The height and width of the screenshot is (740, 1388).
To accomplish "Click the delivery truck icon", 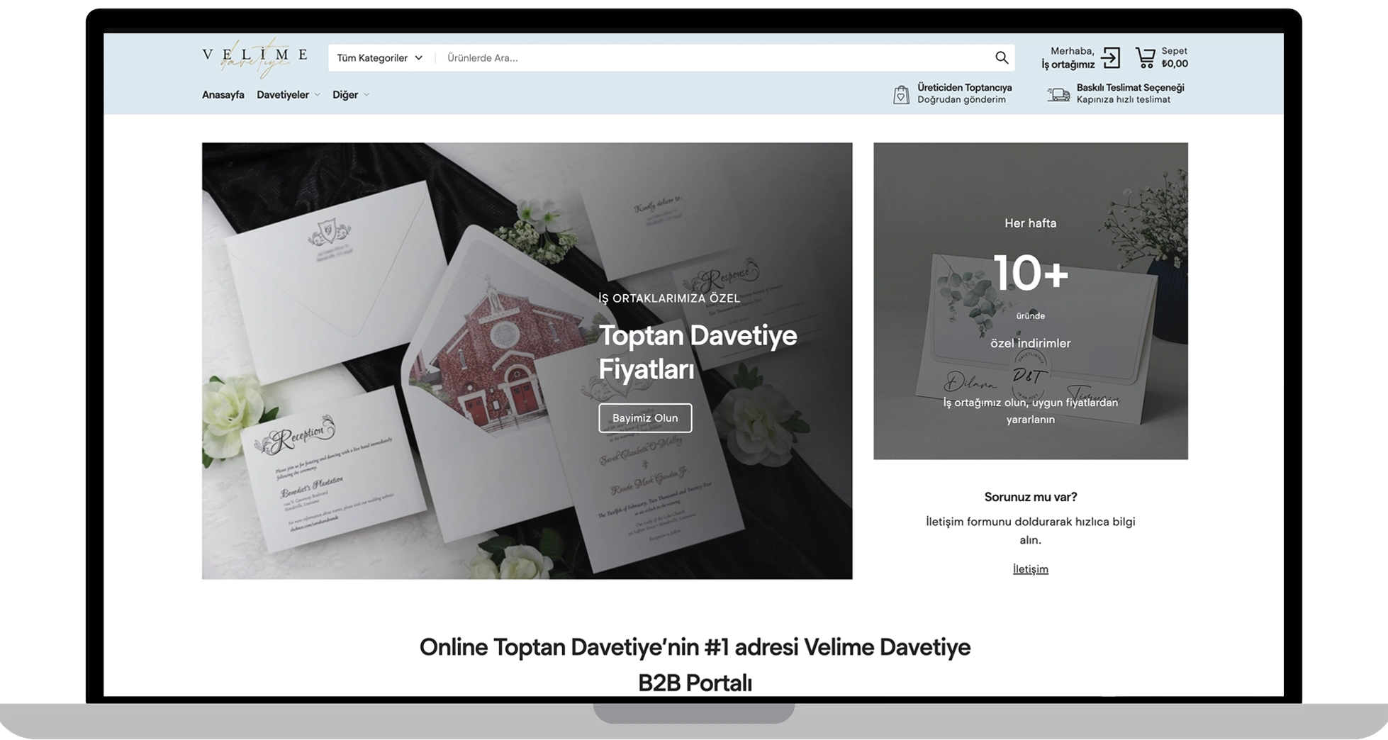I will (x=1058, y=94).
